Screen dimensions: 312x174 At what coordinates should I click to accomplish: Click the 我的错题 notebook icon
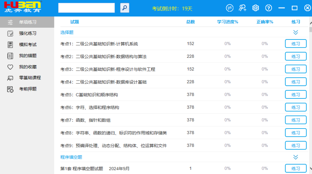[x=10, y=56]
